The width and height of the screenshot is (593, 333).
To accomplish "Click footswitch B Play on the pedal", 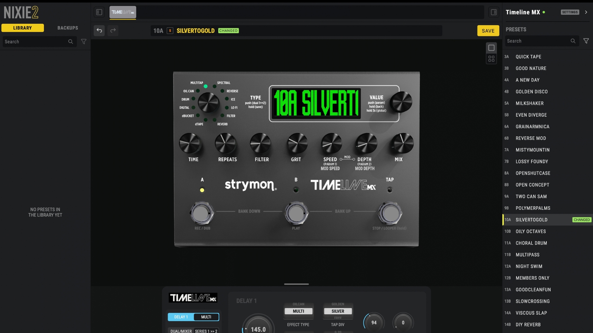I will click(296, 213).
